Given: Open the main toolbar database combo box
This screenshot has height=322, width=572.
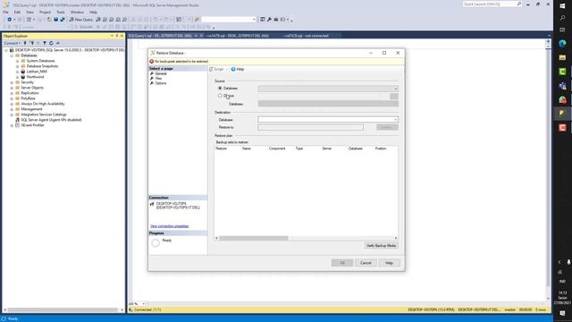Looking at the screenshot, I should [x=229, y=20].
